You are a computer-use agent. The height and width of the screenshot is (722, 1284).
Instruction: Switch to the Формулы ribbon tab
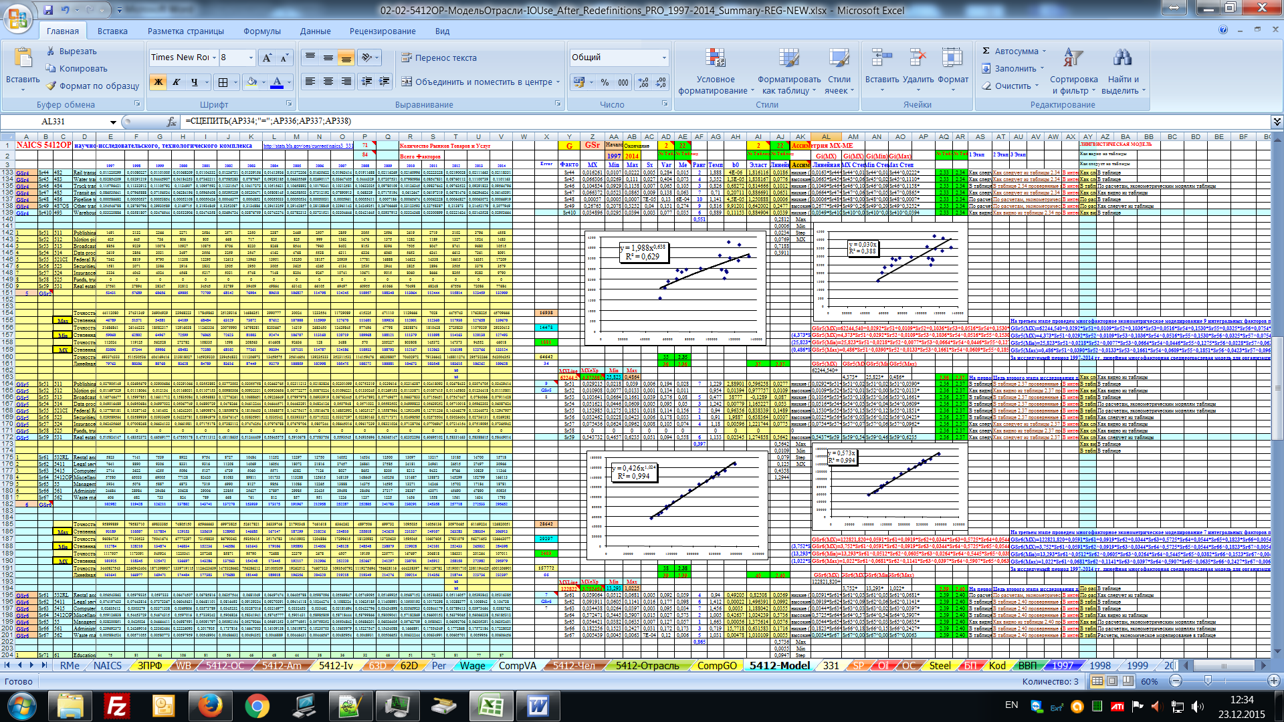(261, 31)
